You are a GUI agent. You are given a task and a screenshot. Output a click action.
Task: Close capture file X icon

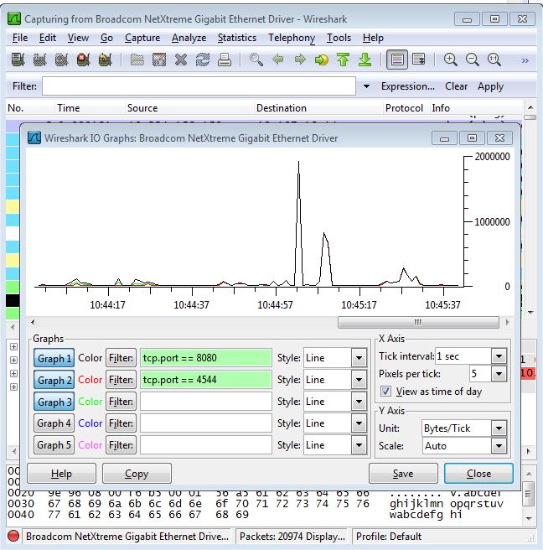(181, 60)
